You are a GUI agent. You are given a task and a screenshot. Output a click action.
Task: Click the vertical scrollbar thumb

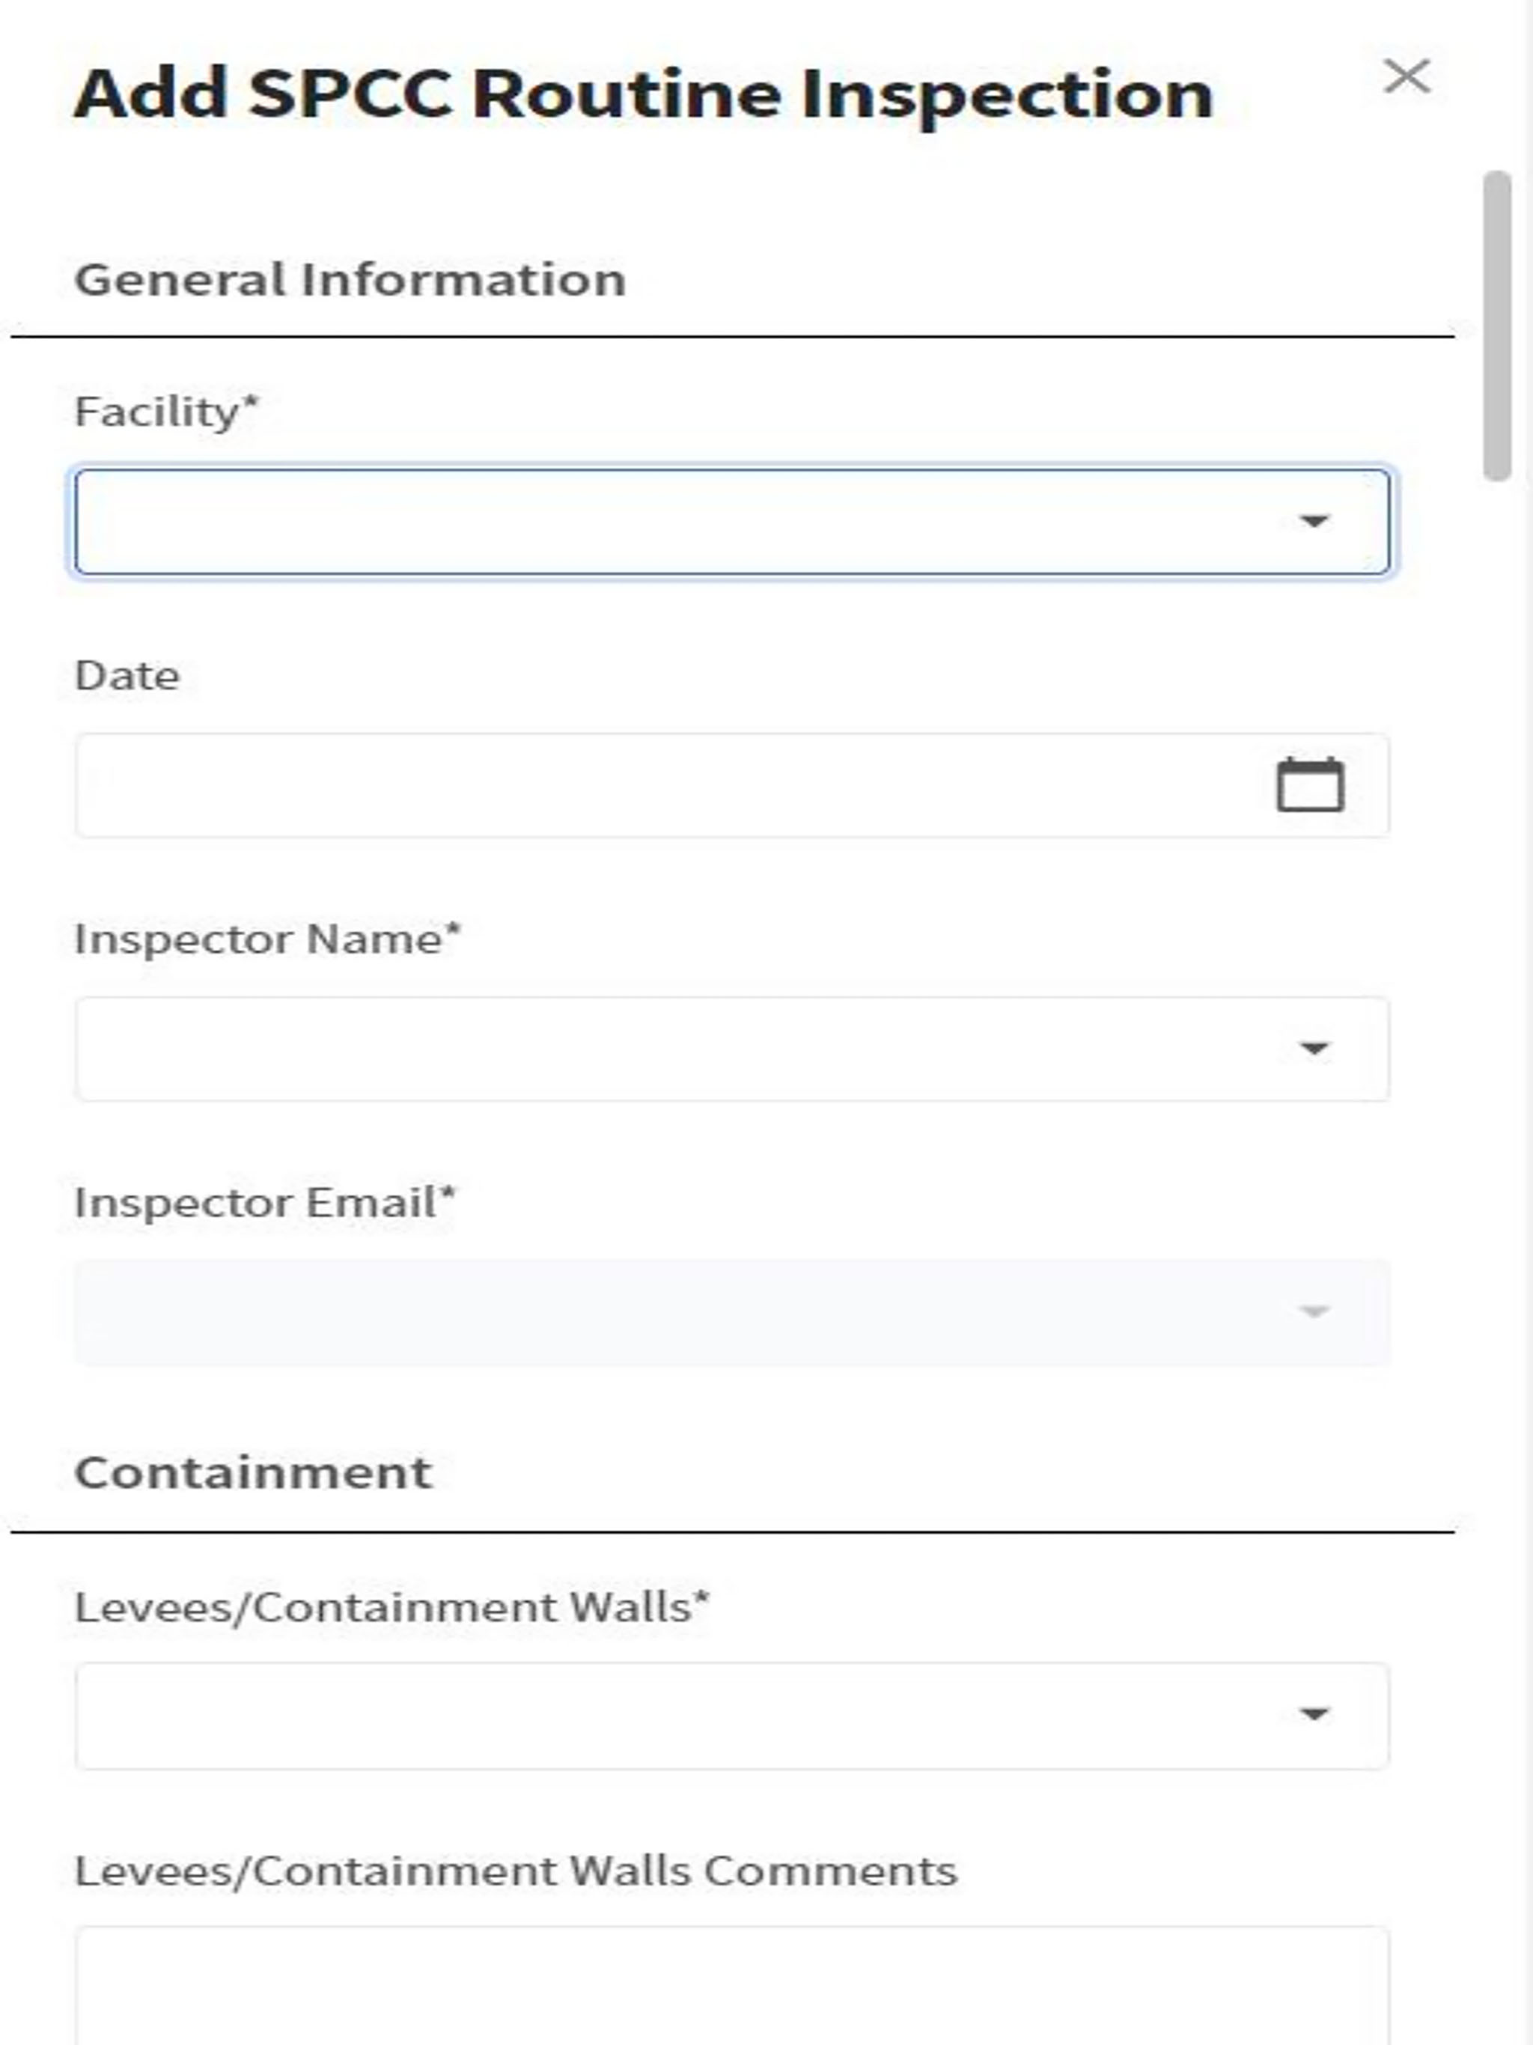pos(1497,326)
